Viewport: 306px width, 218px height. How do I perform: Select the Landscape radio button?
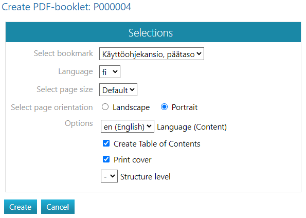click(x=105, y=107)
